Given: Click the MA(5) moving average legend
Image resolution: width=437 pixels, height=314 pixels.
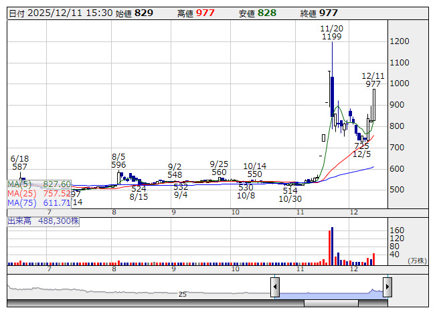Looking at the screenshot, I should [x=39, y=184].
